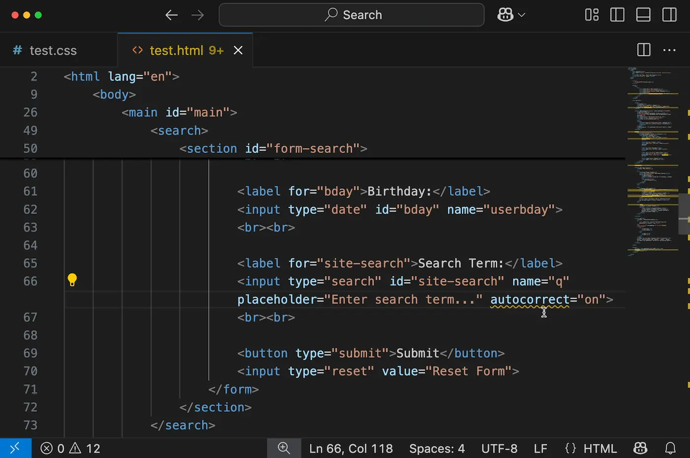Open the Copilot dropdown chevron at the top
The height and width of the screenshot is (458, 690).
(522, 15)
